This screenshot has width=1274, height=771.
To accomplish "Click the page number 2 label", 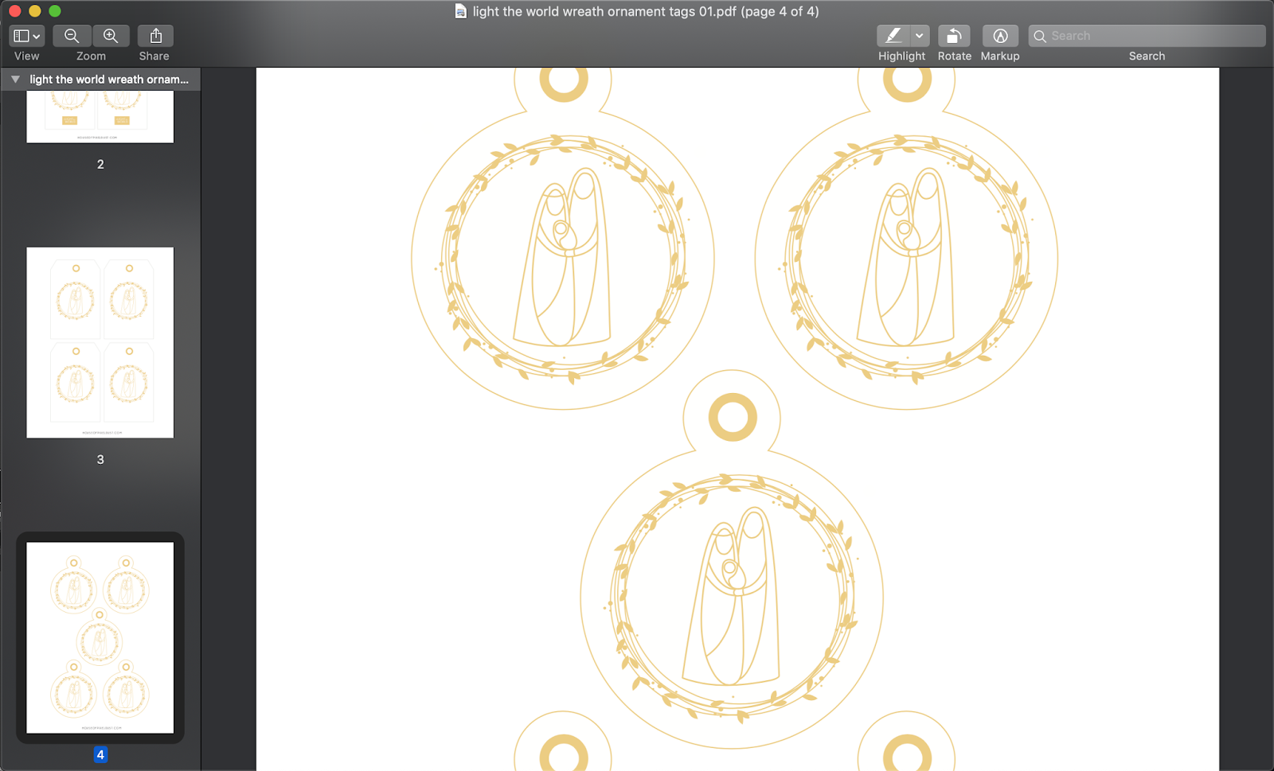I will (x=100, y=164).
